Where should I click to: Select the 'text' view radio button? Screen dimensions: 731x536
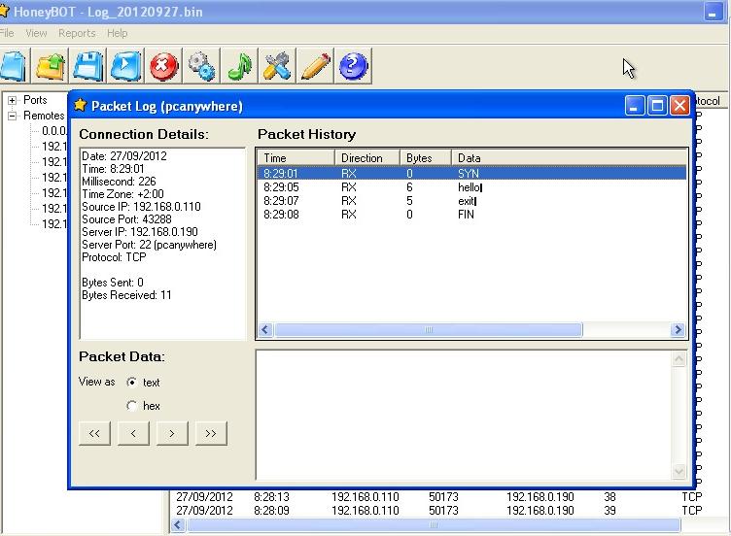(132, 383)
